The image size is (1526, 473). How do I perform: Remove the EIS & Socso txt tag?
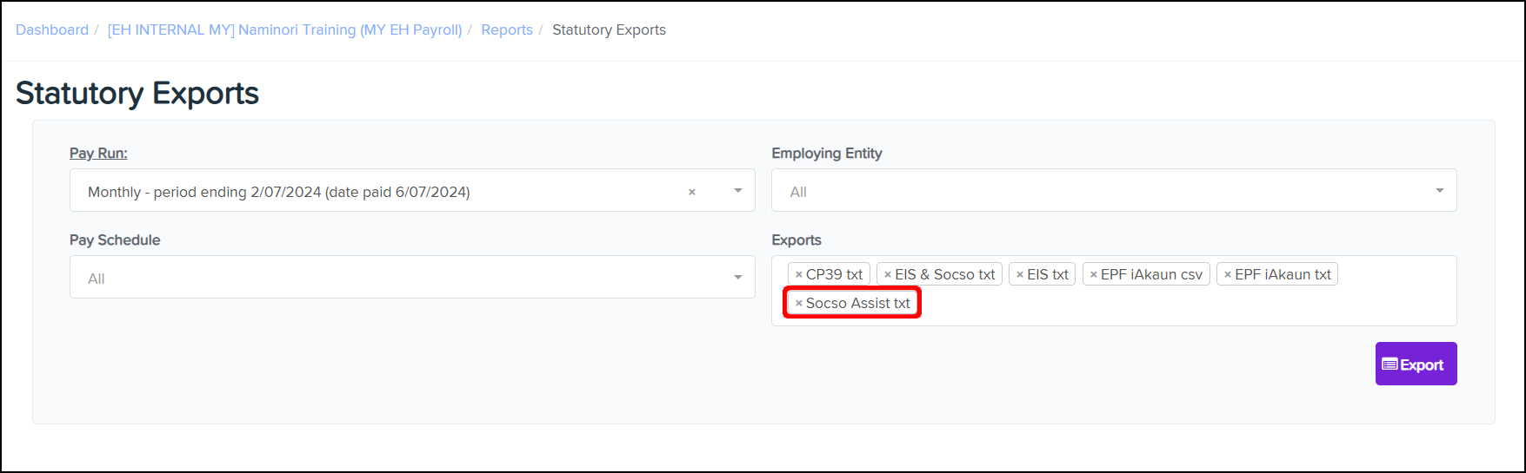888,275
